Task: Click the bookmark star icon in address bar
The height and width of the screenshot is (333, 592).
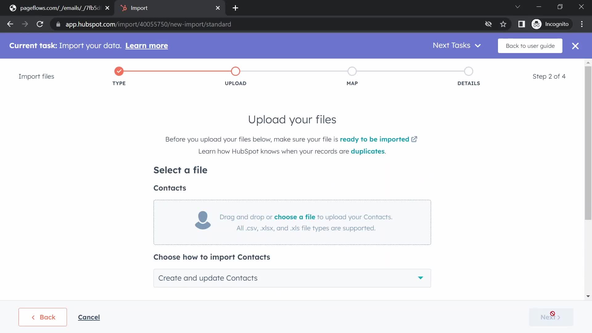Action: (x=504, y=24)
